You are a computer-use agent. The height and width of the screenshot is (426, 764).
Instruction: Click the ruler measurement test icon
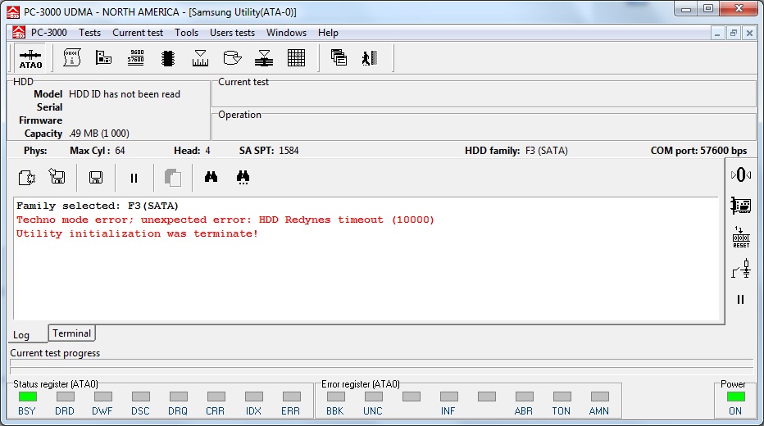[200, 58]
